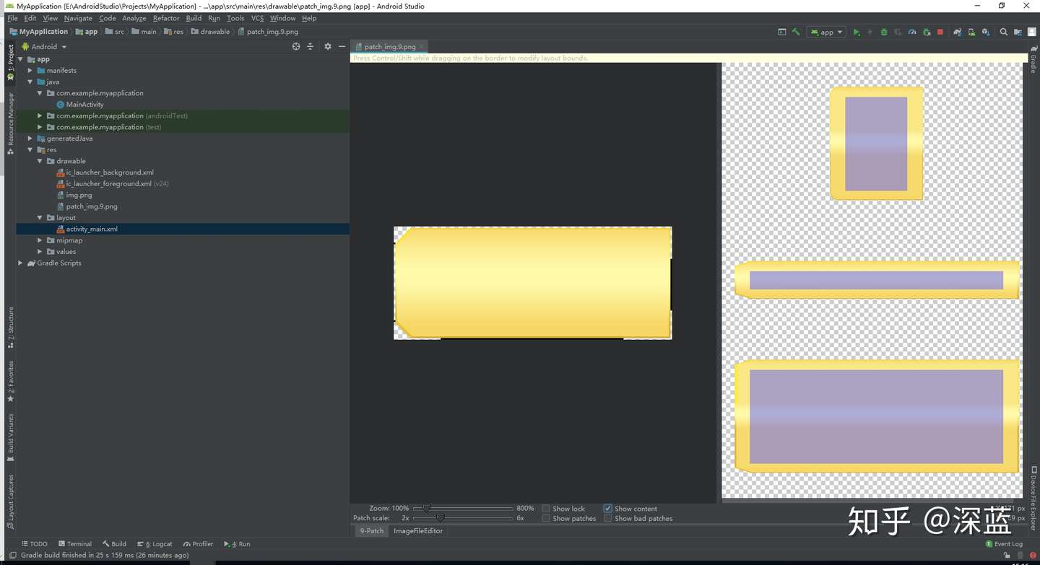
Task: Switch to the ImageFileEditor tab
Action: coord(418,531)
